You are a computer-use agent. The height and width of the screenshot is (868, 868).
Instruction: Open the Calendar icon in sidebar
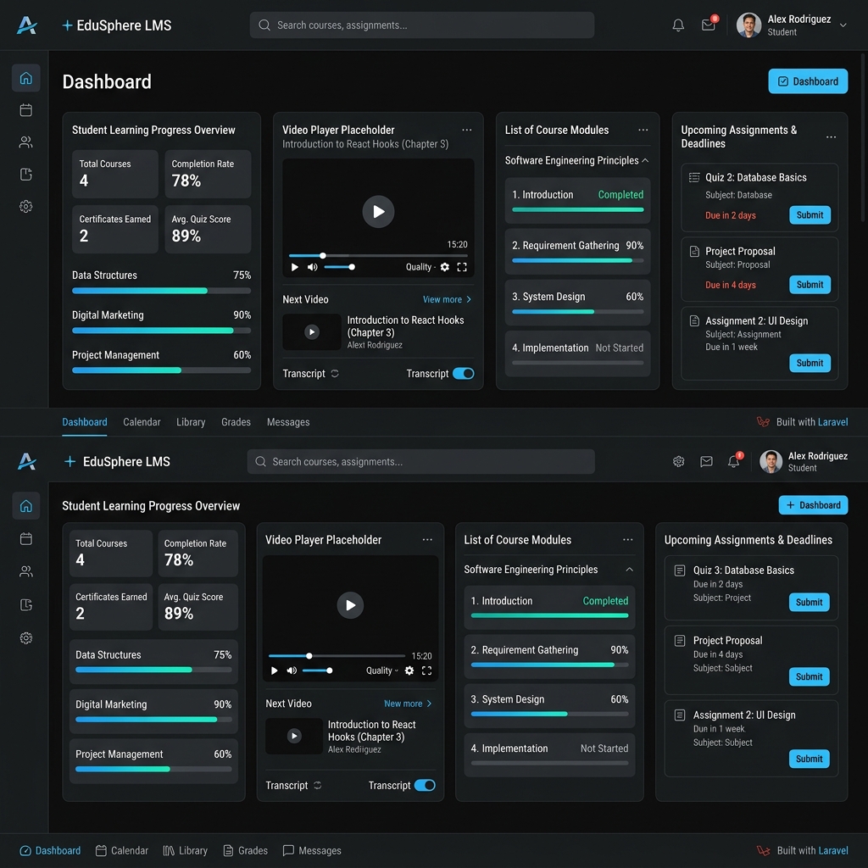pos(25,109)
